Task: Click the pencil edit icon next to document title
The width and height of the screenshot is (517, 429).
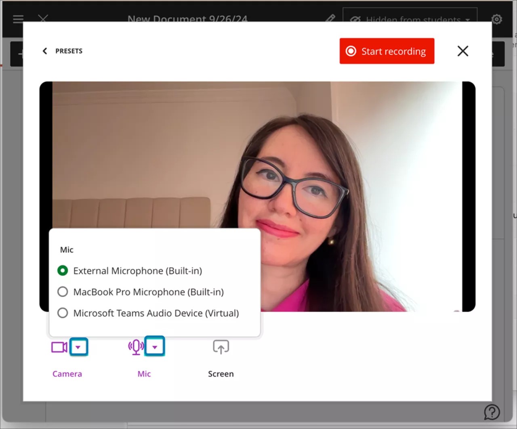Action: (x=330, y=19)
